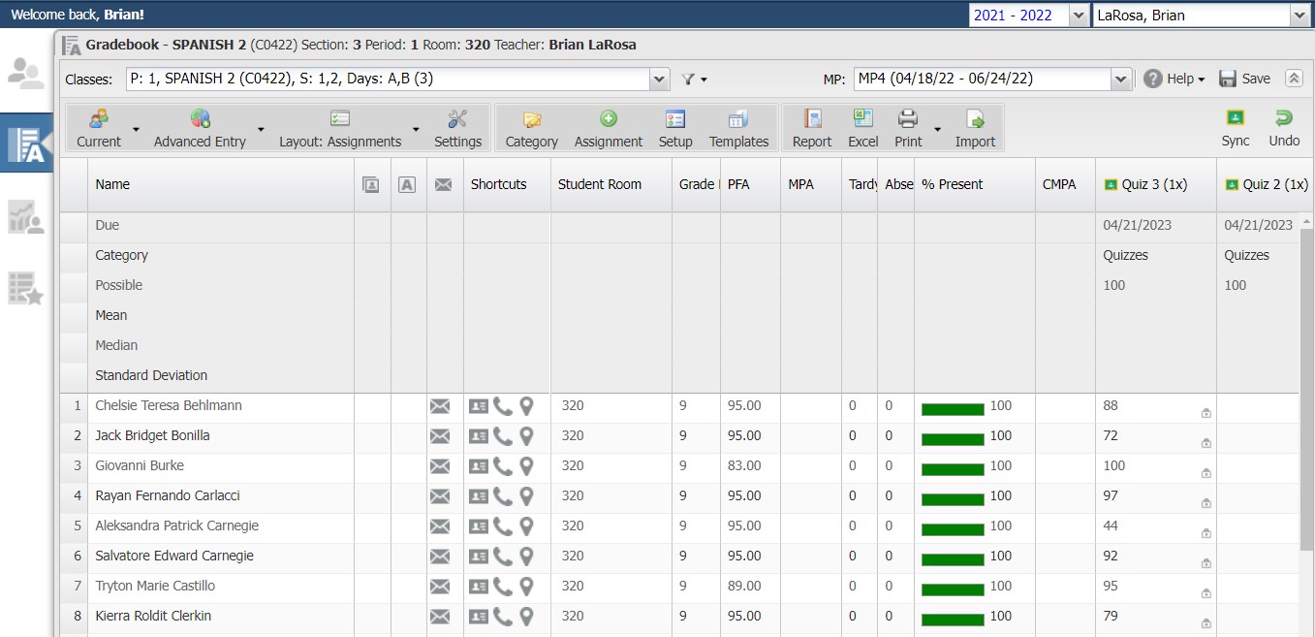The width and height of the screenshot is (1315, 637).
Task: Click the Quiz 3 (1x) column header
Action: pos(1156,184)
